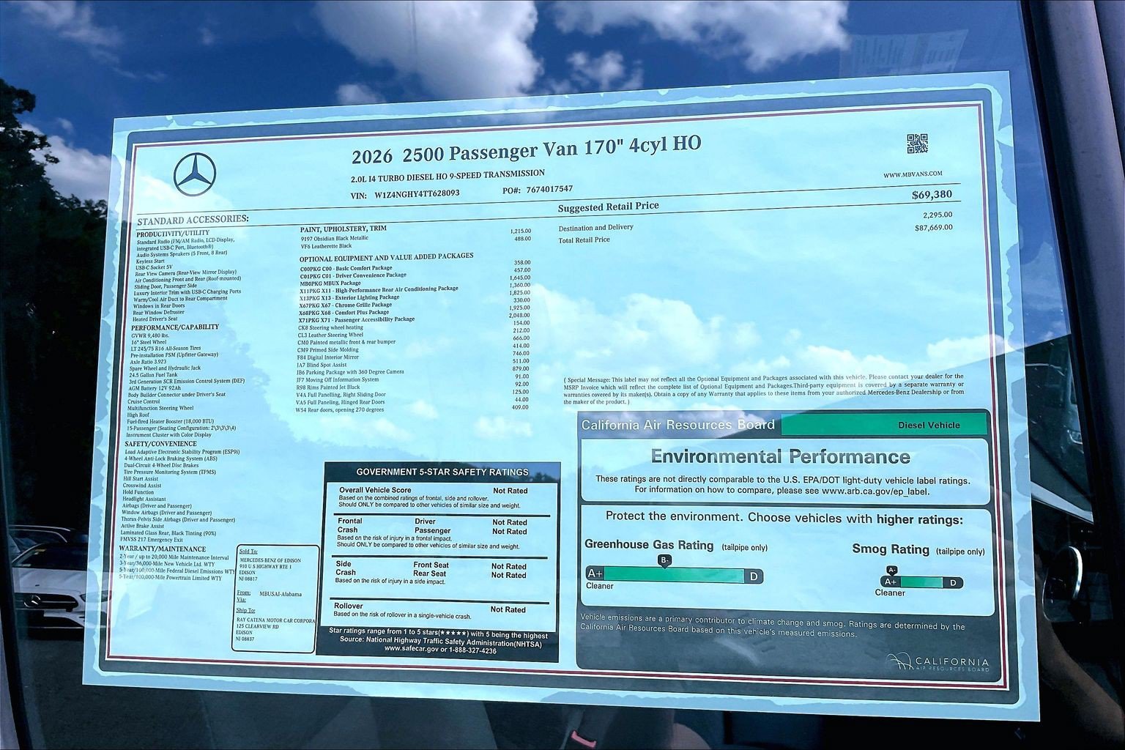Open the WWW.MBVANS.COM link
The image size is (1125, 750).
pos(913,174)
